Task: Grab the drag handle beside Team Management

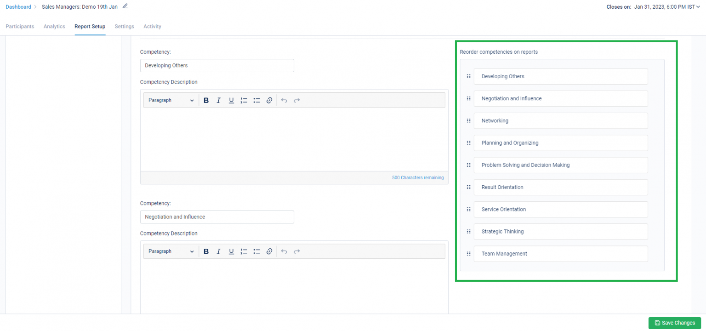Action: (x=468, y=253)
